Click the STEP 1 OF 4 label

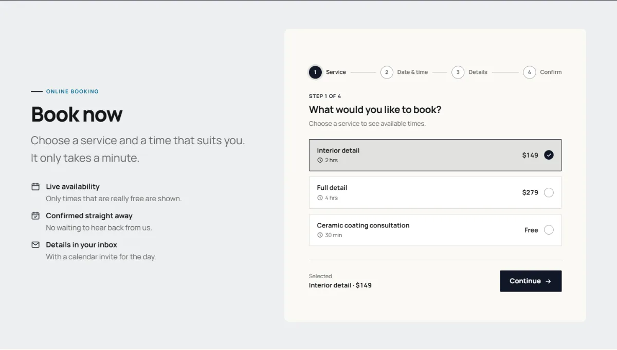(x=325, y=96)
